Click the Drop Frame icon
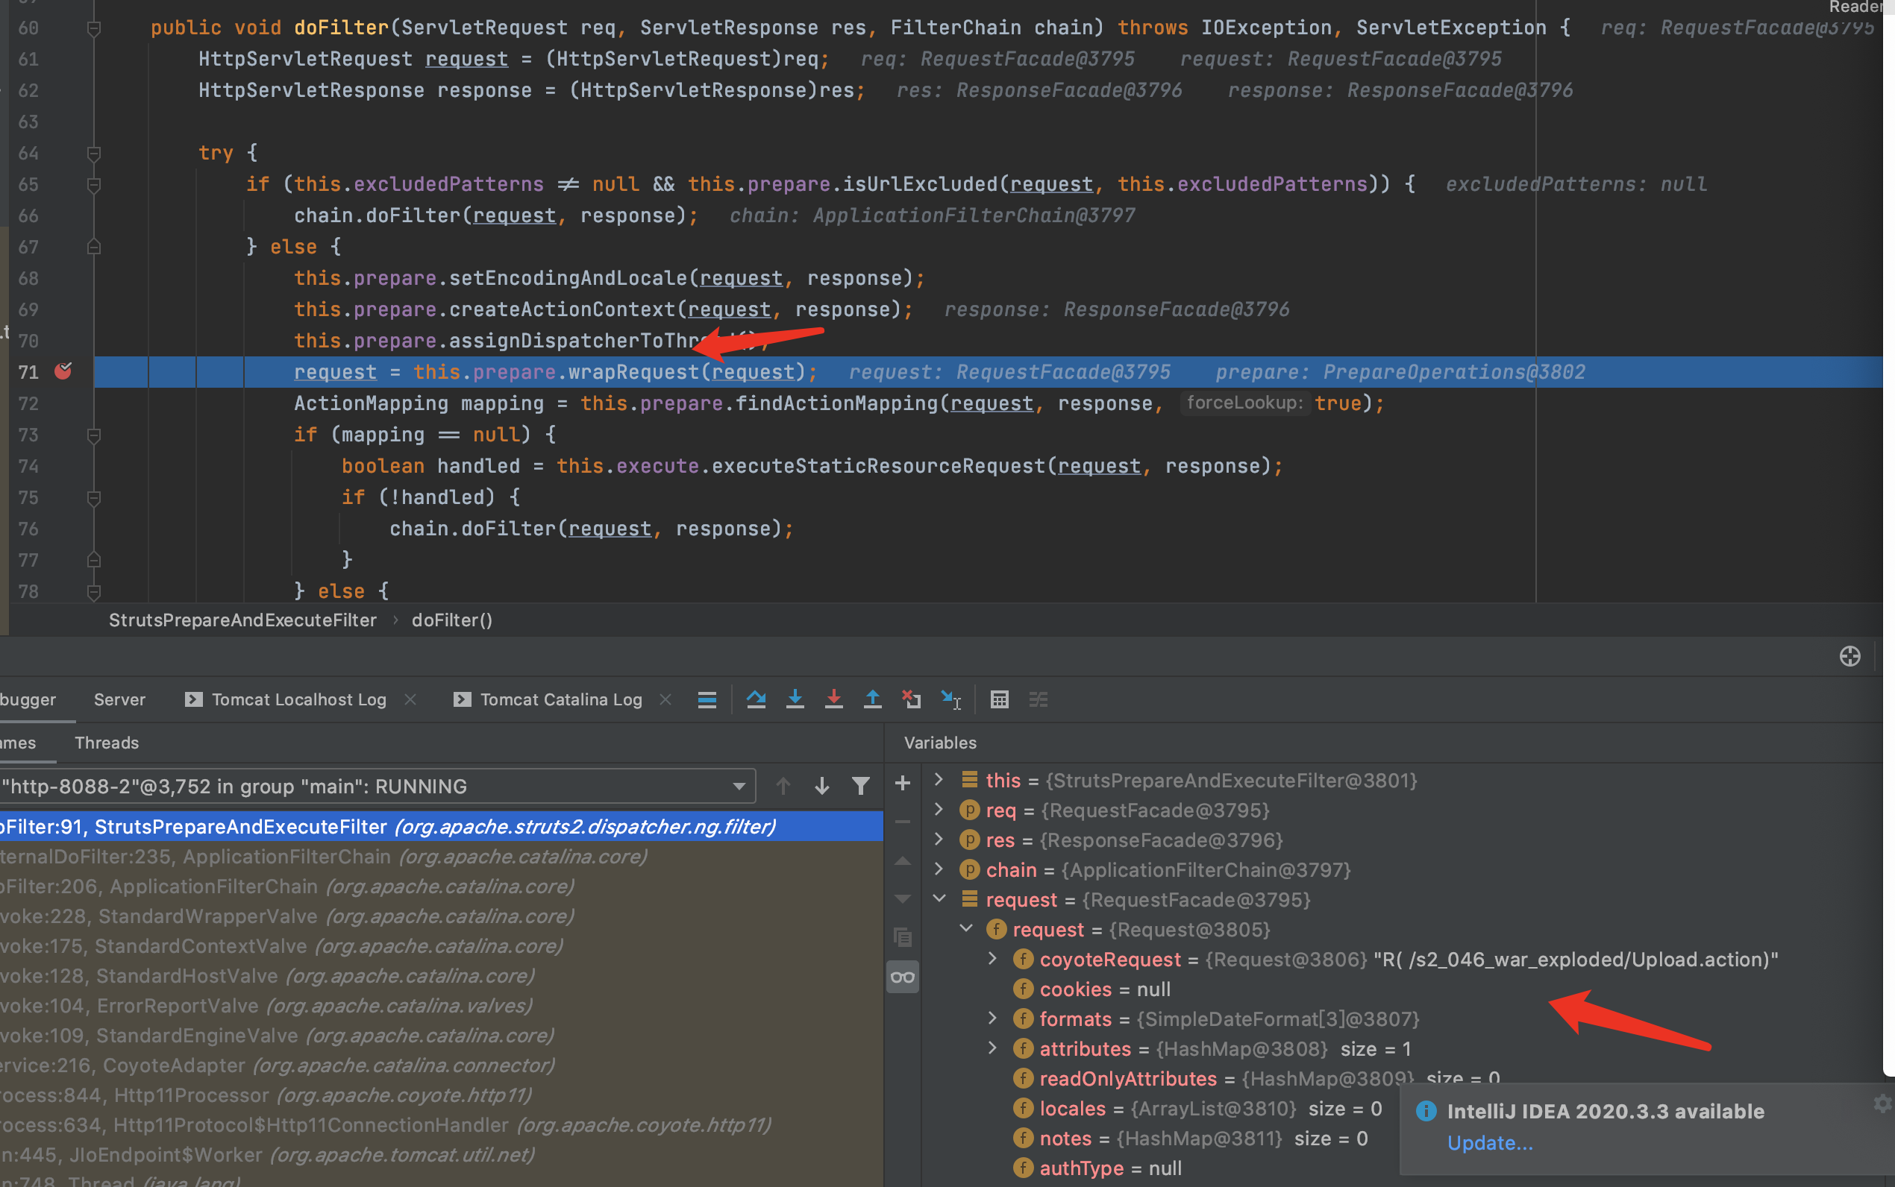Image resolution: width=1895 pixels, height=1187 pixels. pos(912,699)
